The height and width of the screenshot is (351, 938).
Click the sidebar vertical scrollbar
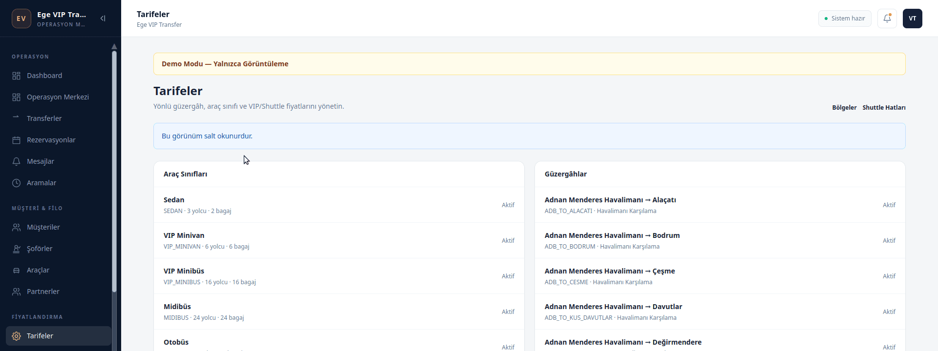[x=114, y=171]
